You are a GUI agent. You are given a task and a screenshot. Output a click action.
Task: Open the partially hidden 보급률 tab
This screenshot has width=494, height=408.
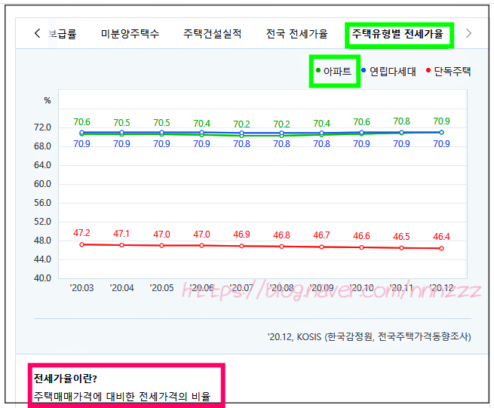coord(63,33)
